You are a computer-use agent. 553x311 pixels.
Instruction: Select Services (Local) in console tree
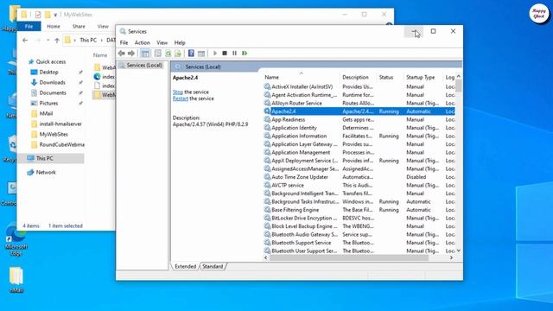(141, 66)
